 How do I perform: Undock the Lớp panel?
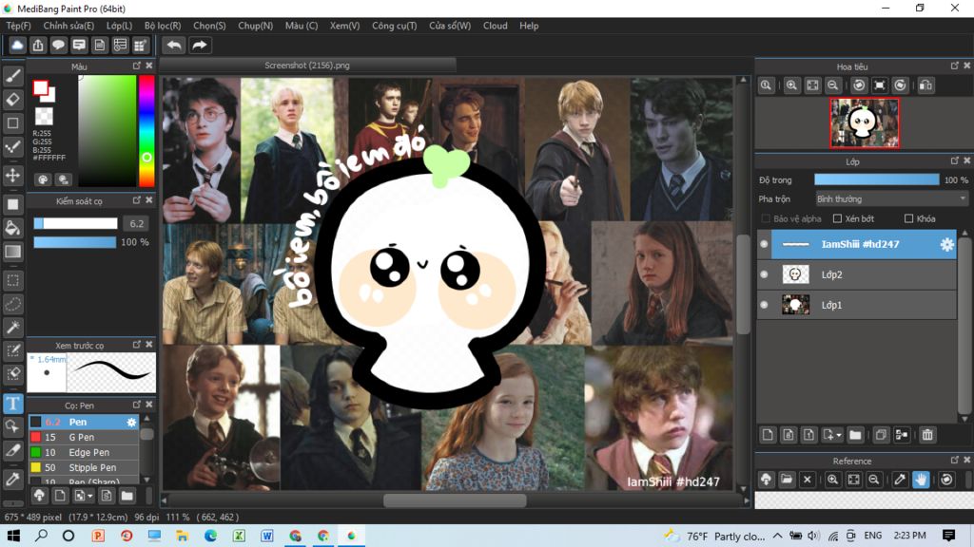coord(955,160)
